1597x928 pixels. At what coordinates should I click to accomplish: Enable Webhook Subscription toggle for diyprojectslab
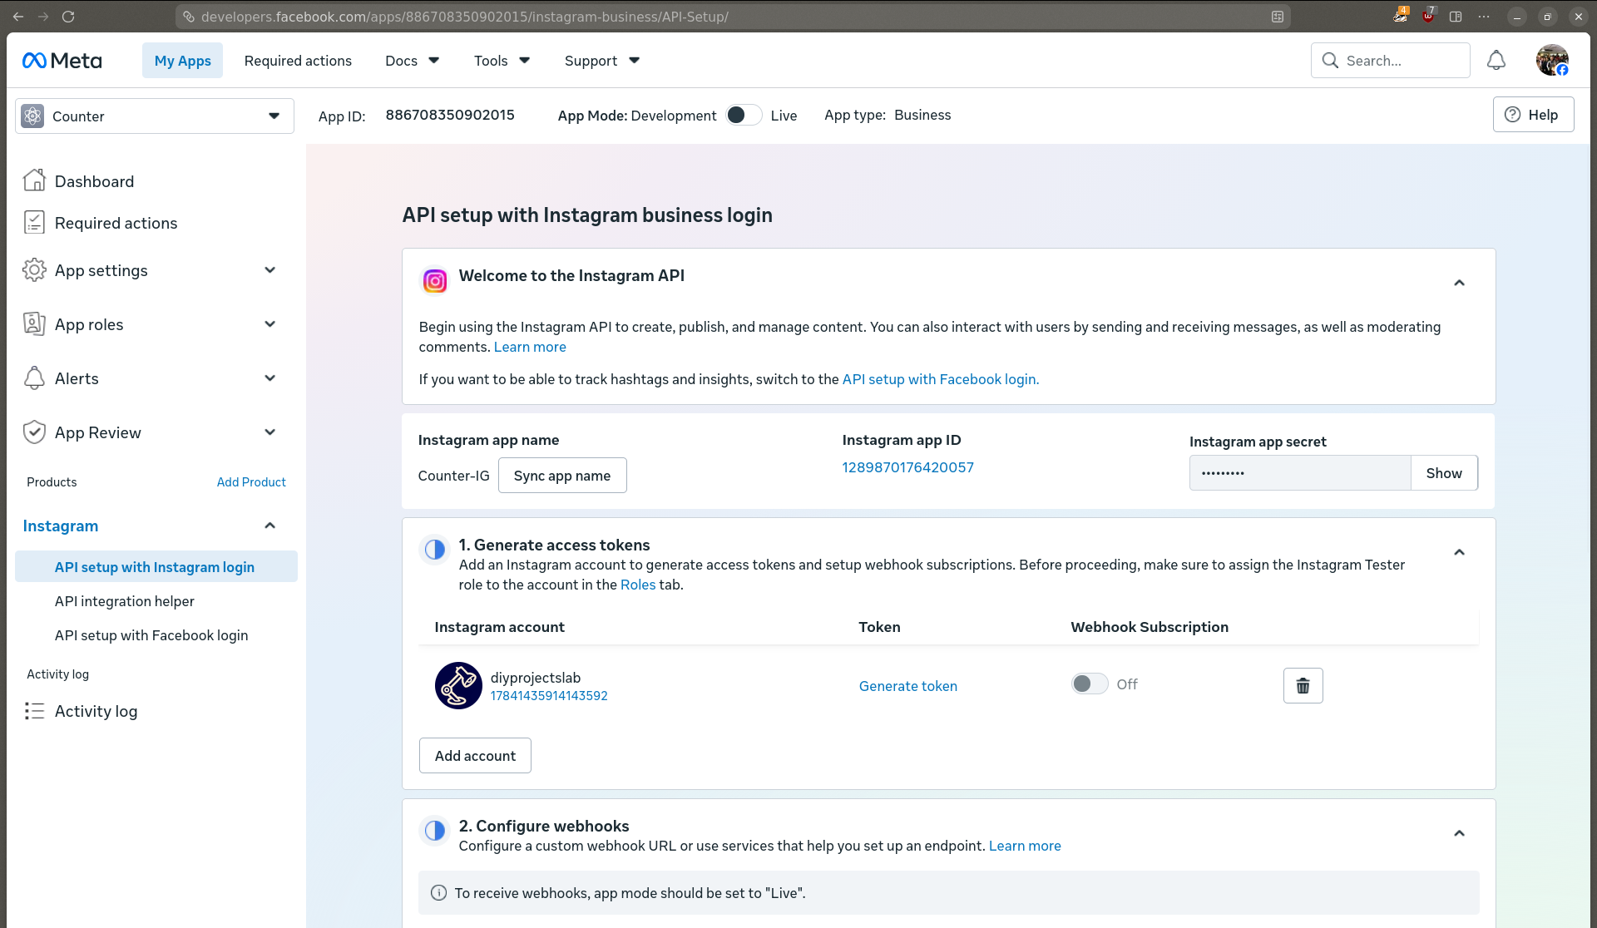[x=1090, y=684]
